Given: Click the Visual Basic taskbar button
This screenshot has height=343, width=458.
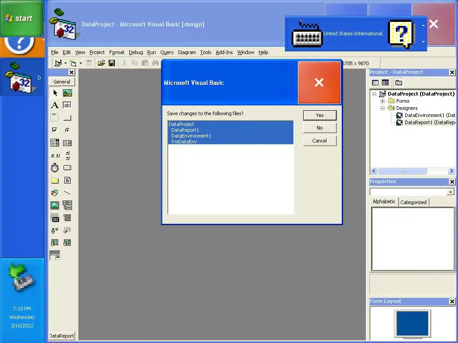Looking at the screenshot, I should point(22,77).
